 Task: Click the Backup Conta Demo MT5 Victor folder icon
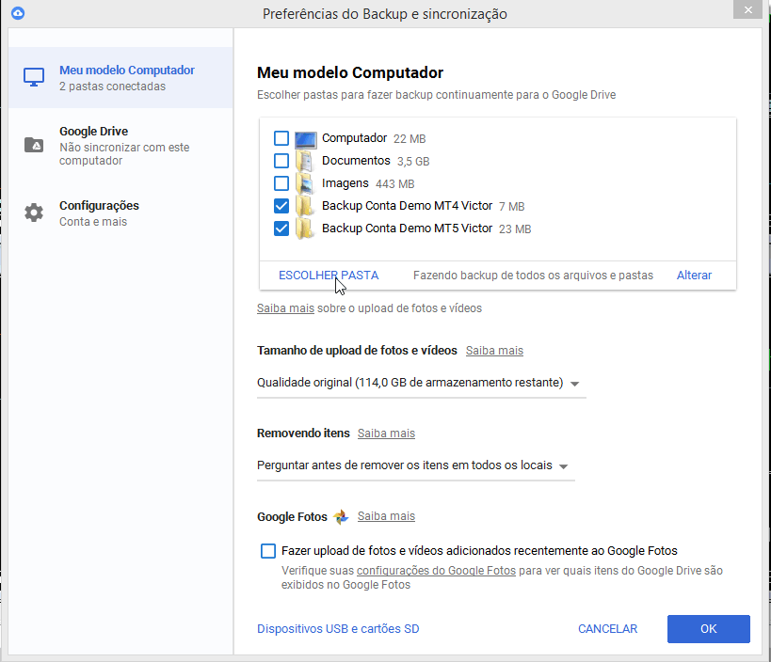click(305, 229)
